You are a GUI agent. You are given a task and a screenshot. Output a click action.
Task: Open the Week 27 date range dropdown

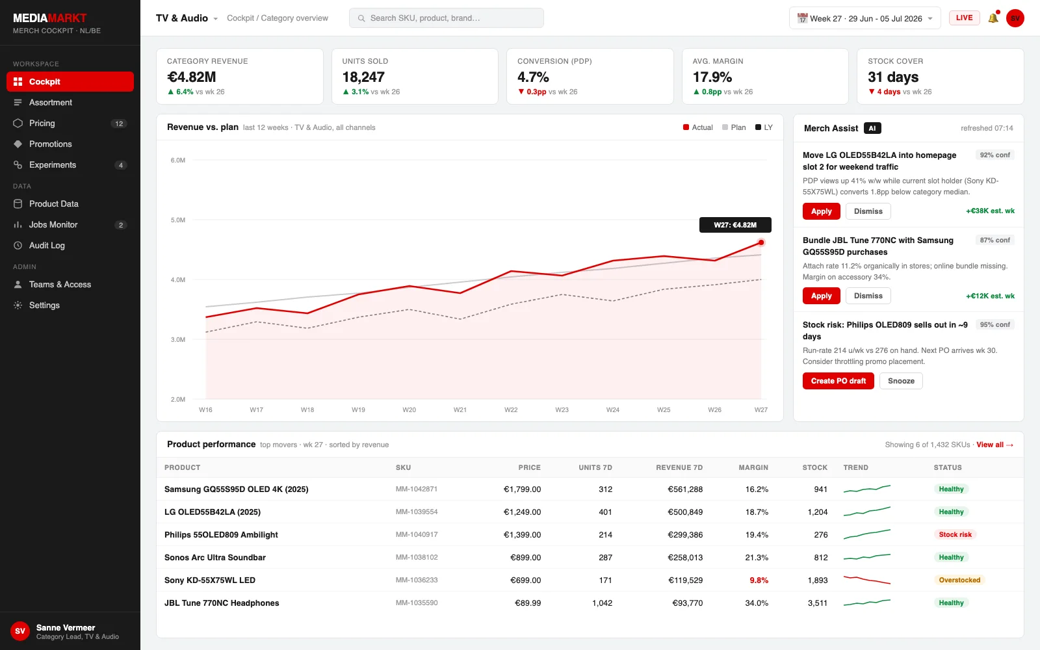[x=864, y=18]
